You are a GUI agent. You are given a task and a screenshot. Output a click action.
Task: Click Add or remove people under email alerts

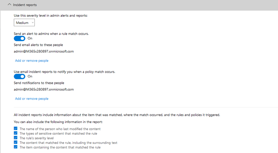(32, 61)
